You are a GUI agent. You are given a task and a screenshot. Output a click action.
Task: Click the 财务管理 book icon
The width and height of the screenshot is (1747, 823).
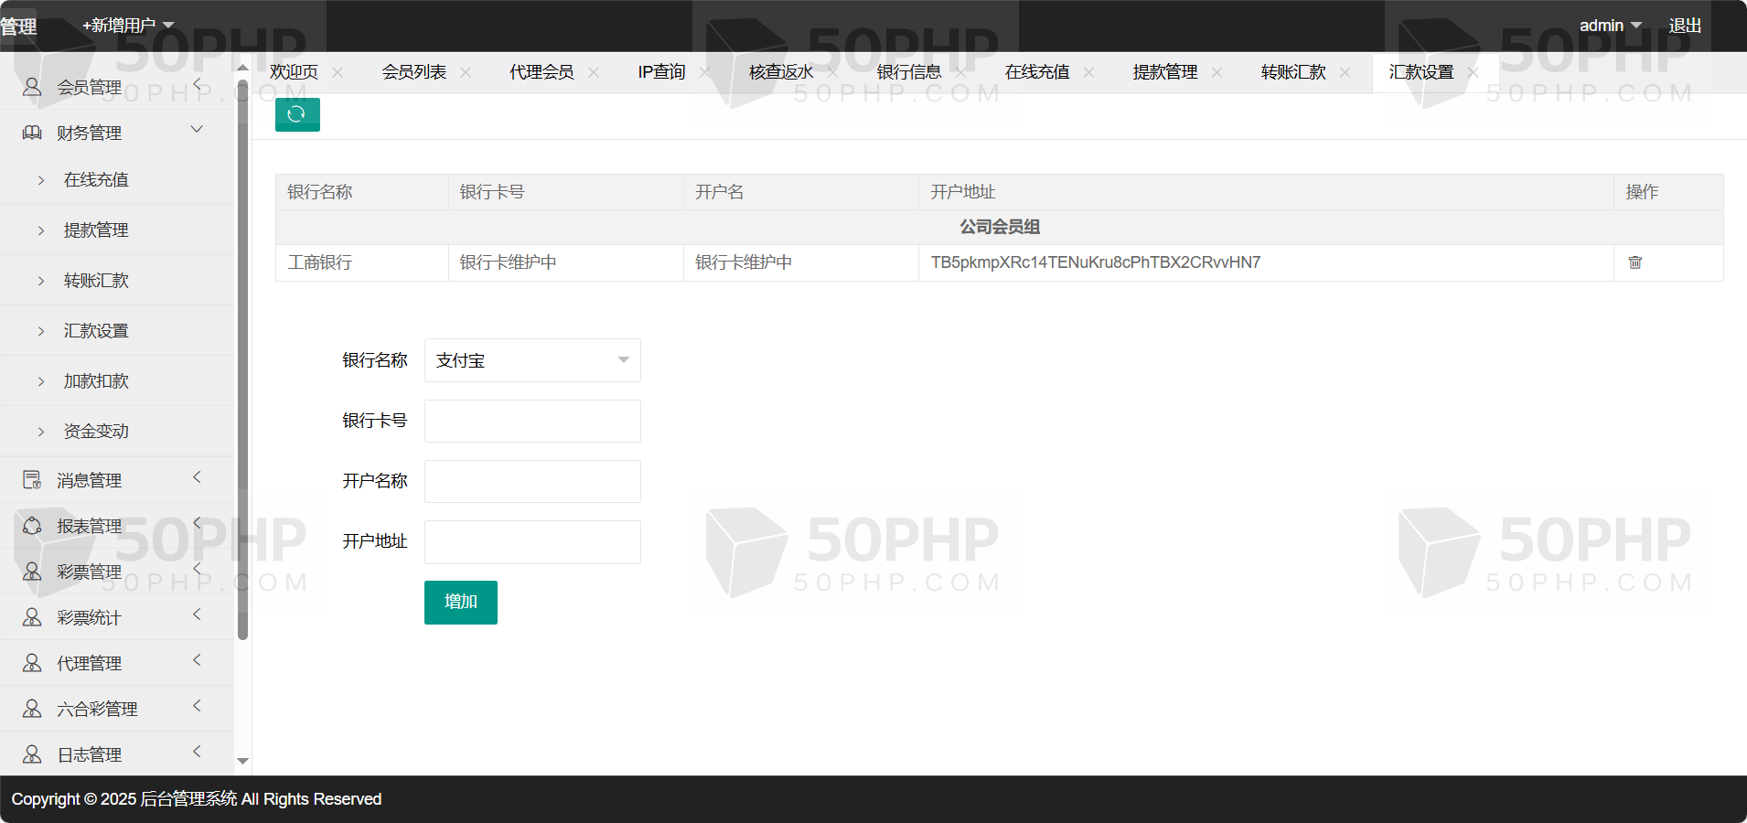coord(32,133)
